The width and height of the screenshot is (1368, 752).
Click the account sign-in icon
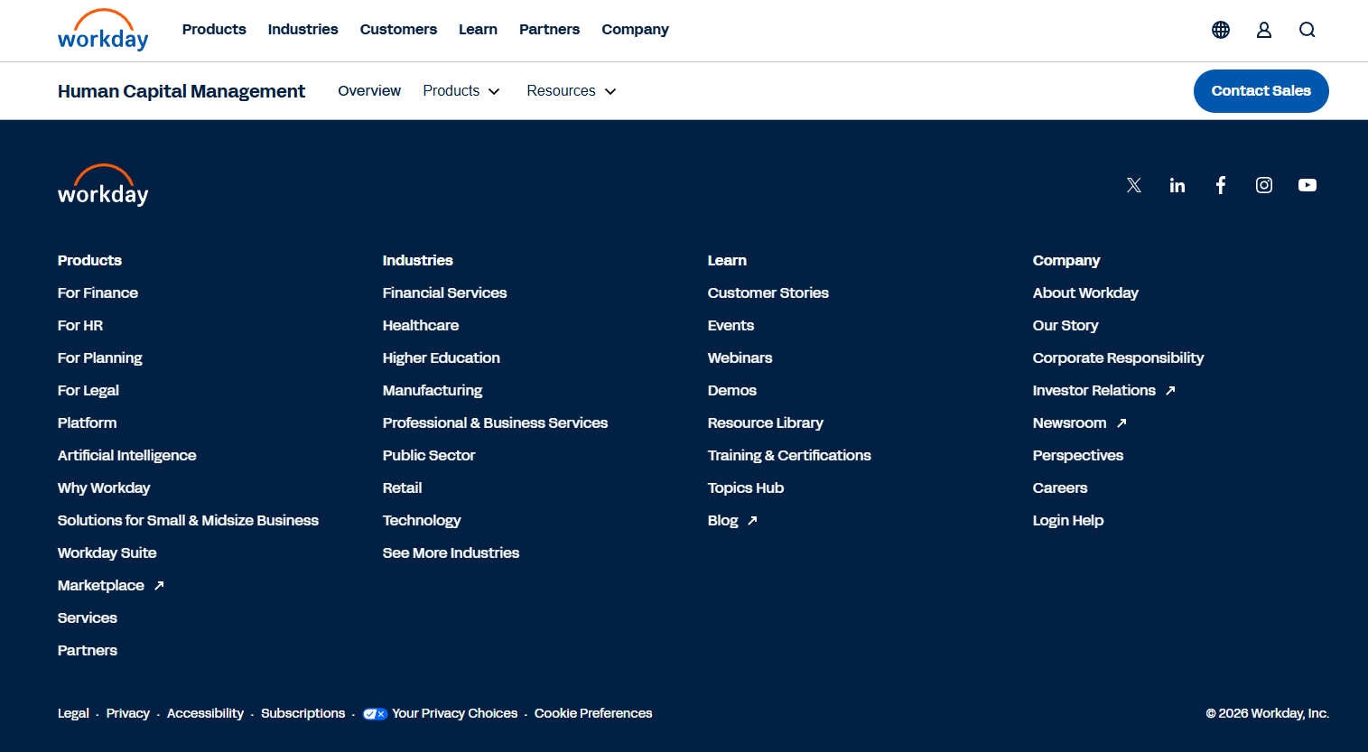pos(1263,29)
